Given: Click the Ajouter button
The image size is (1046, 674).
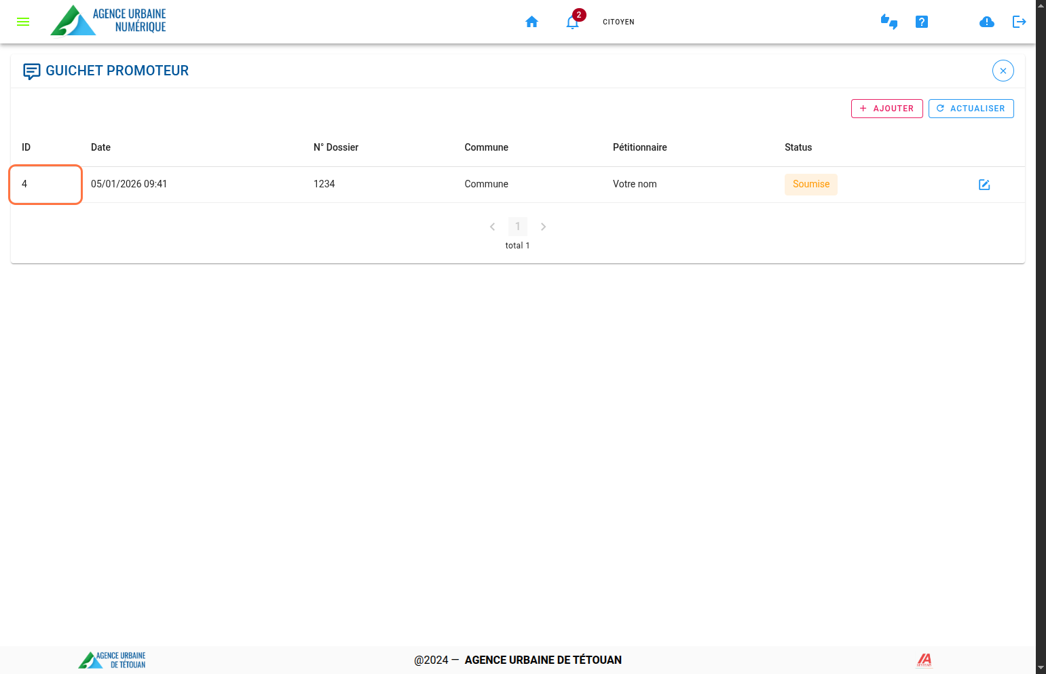Looking at the screenshot, I should point(886,109).
